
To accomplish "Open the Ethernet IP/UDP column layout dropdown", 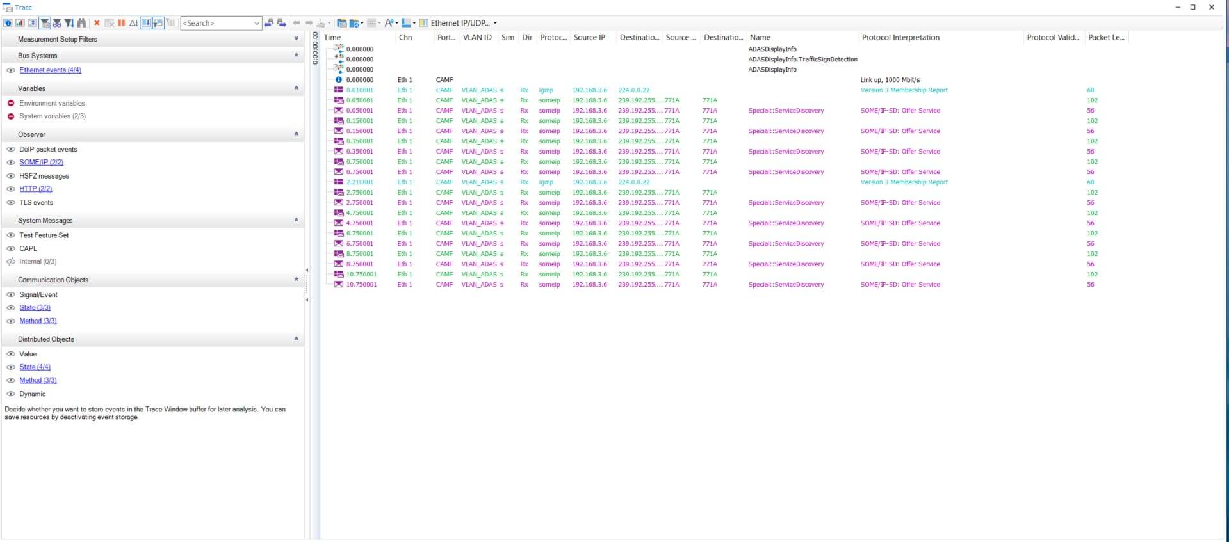I will (495, 23).
